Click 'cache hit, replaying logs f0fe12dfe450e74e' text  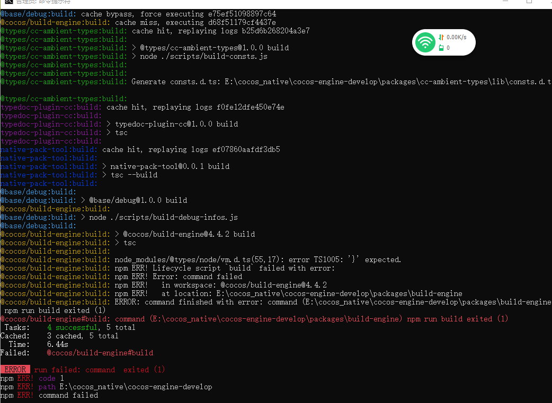(195, 107)
